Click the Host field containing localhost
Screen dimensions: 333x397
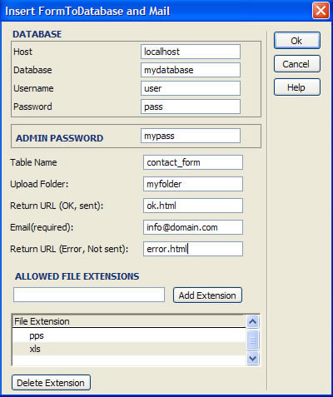(191, 52)
